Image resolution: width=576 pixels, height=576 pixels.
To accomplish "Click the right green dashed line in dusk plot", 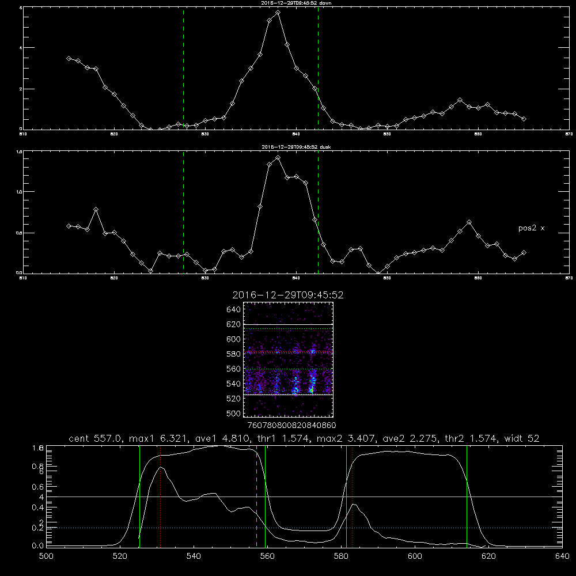I will 318,212.
